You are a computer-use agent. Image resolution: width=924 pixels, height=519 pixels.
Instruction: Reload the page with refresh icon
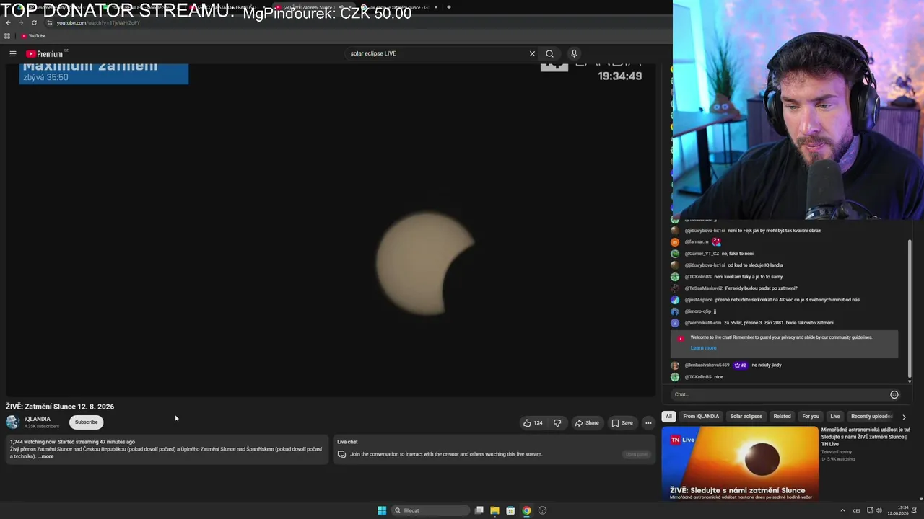click(34, 22)
